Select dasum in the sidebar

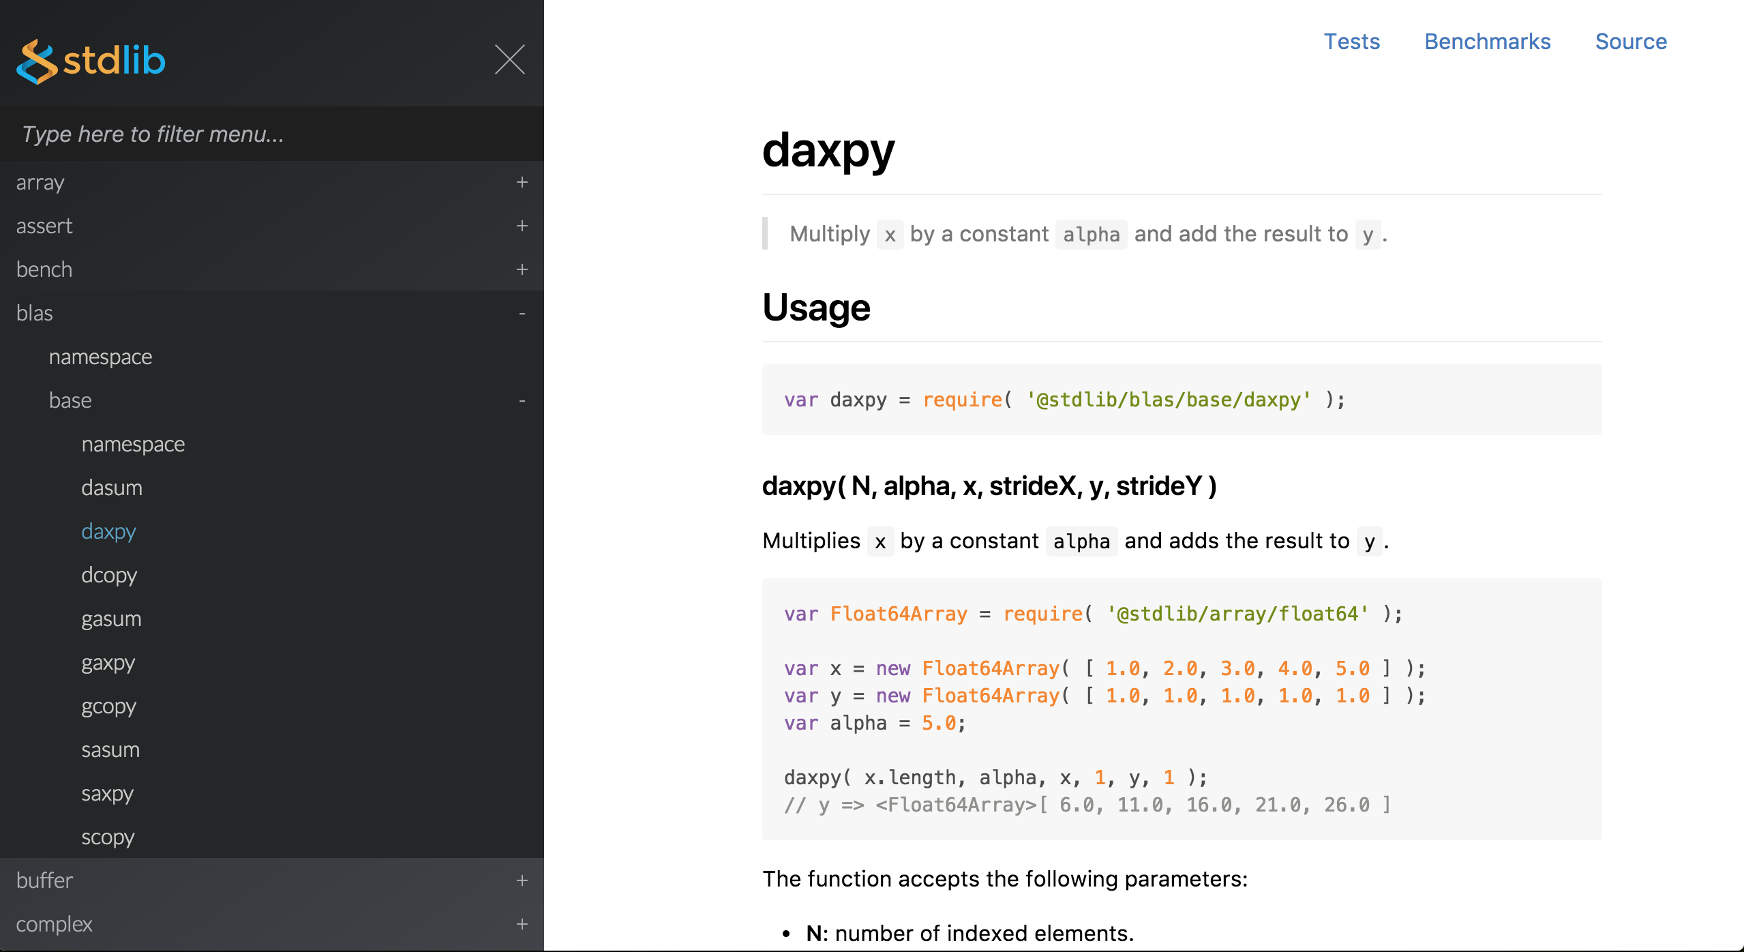[112, 488]
